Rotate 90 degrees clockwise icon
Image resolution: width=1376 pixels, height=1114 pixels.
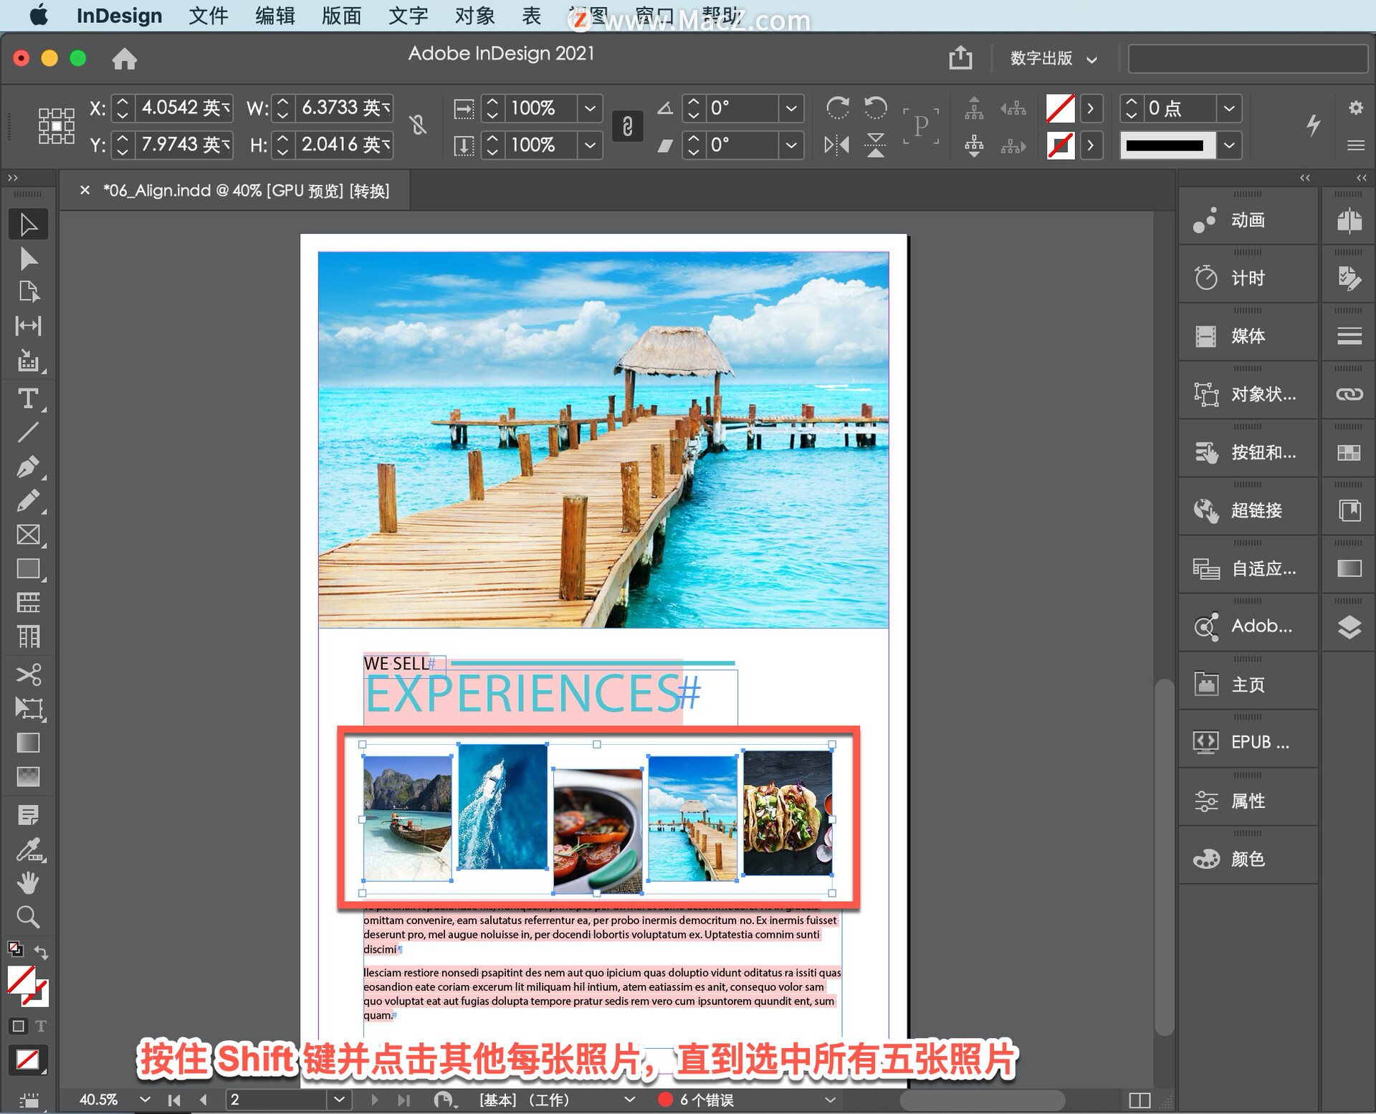tap(837, 108)
